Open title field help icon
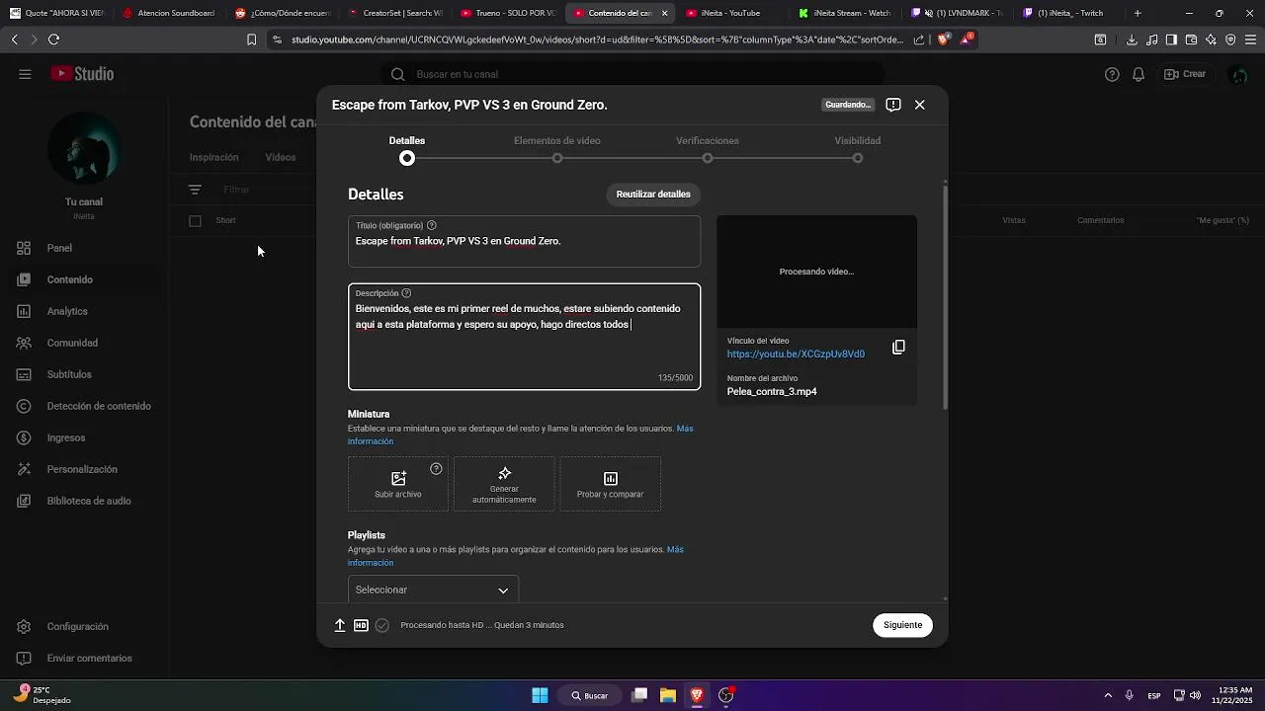 coord(431,225)
